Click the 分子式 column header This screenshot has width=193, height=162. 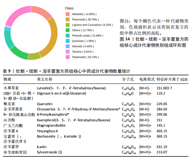click(x=128, y=79)
